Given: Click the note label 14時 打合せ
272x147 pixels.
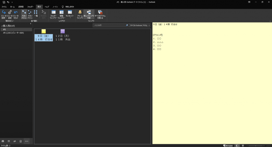Looking at the screenshot, I should 44,40.
